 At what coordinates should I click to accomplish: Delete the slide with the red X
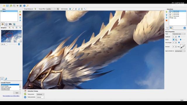tap(20, 15)
